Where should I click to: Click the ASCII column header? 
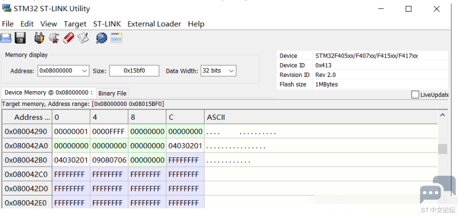(321, 117)
